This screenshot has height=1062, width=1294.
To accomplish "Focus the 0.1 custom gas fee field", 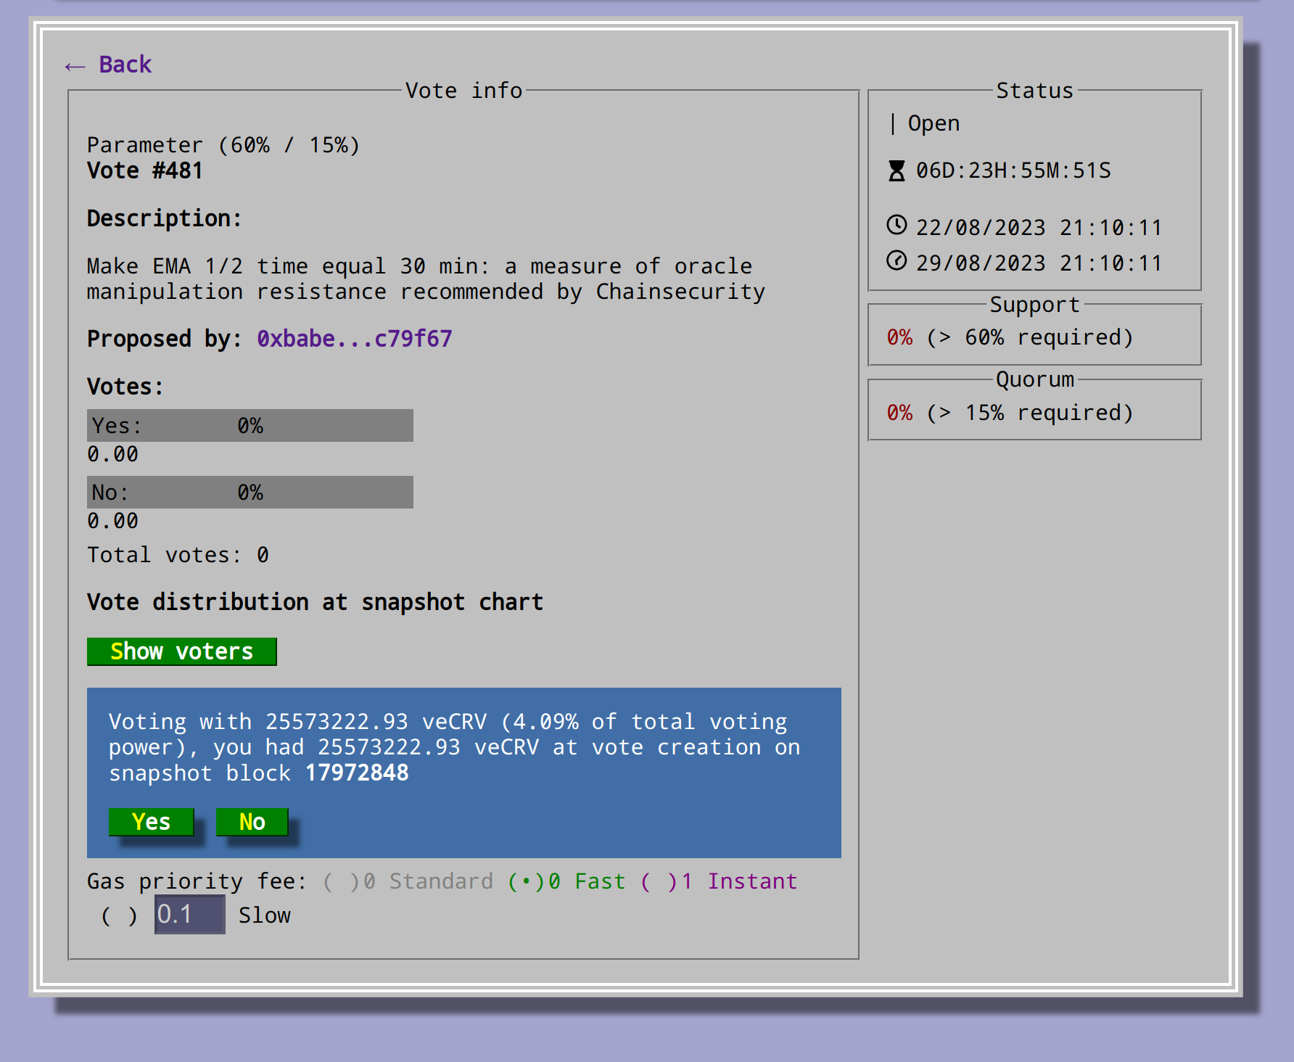I will (x=189, y=915).
